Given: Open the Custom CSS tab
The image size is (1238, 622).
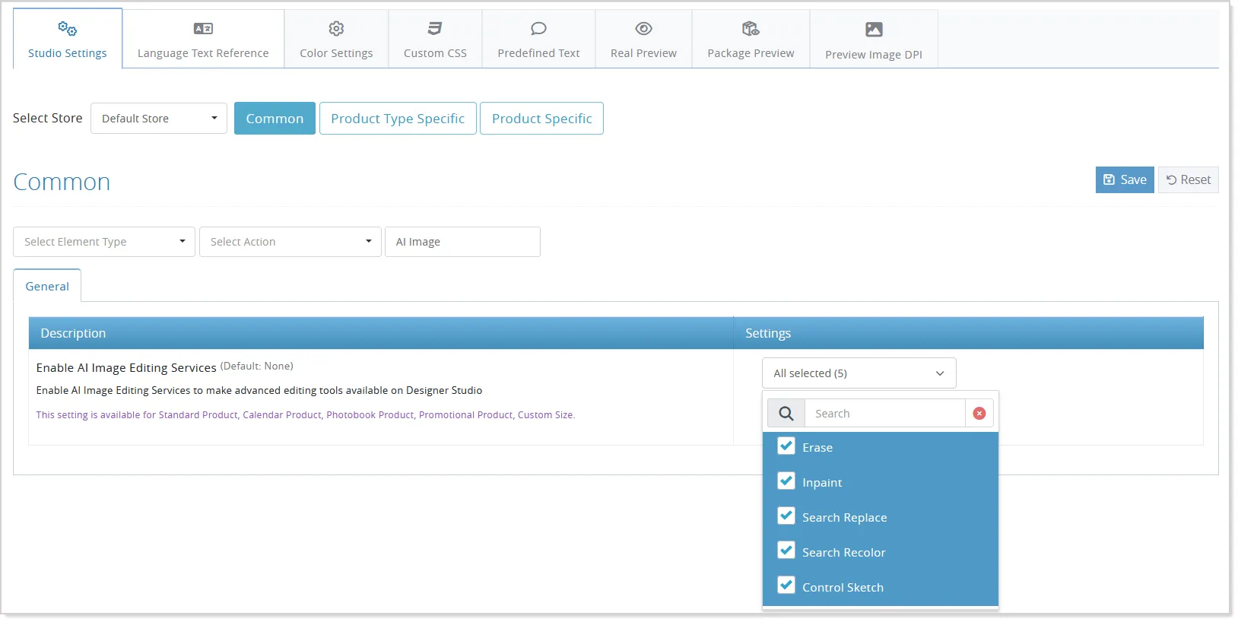Looking at the screenshot, I should (x=435, y=39).
